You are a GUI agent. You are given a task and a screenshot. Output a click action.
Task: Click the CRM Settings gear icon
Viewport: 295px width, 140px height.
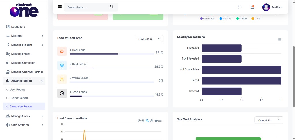point(8,125)
